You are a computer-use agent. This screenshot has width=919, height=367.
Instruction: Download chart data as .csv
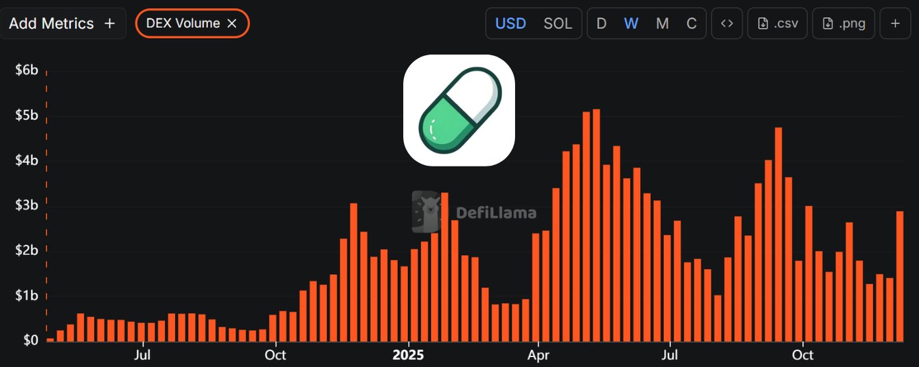[778, 24]
